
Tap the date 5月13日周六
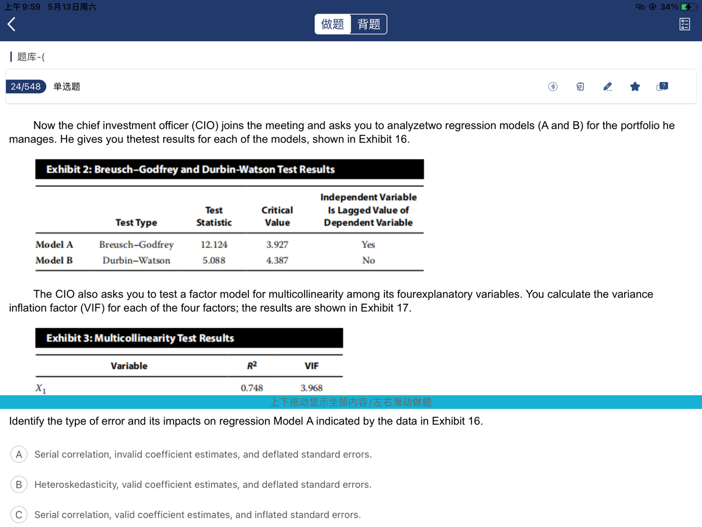coord(72,7)
